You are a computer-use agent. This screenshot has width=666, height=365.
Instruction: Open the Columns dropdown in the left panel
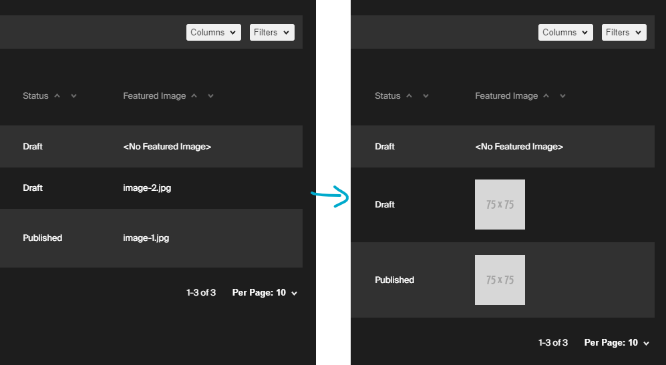click(214, 32)
